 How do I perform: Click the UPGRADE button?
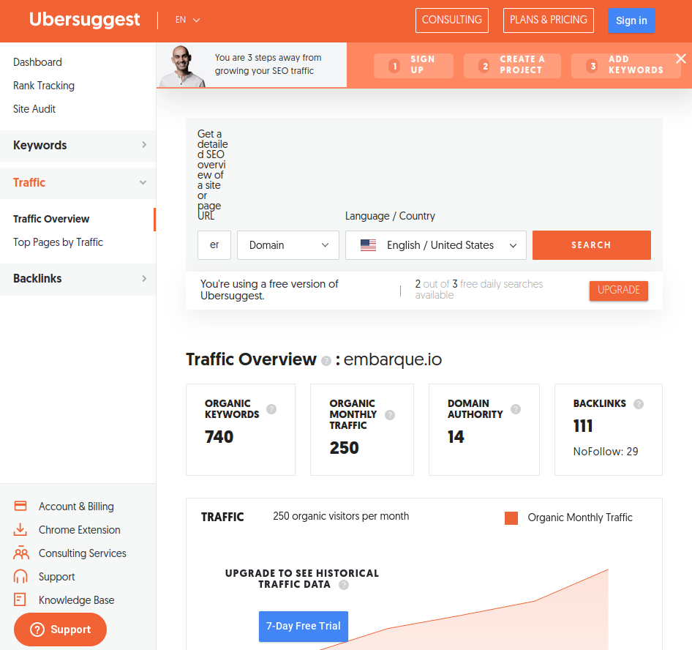coord(619,290)
